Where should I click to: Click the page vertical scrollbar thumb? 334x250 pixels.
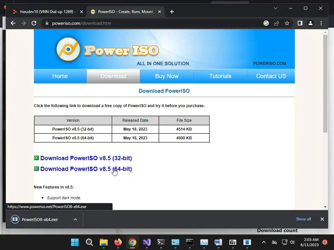[325, 84]
